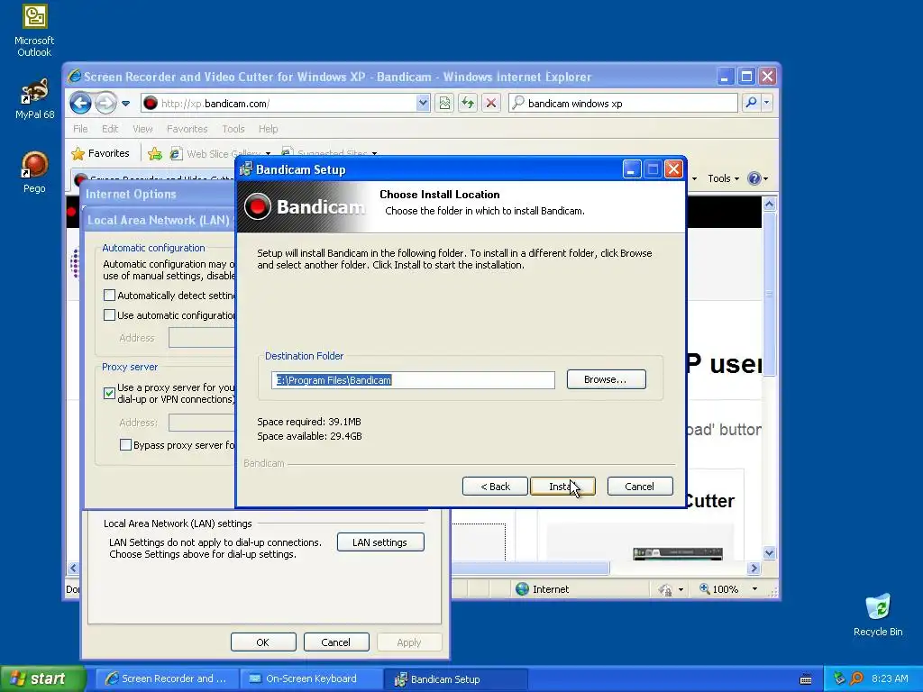
Task: Click IE address bar URL field
Action: (x=287, y=104)
